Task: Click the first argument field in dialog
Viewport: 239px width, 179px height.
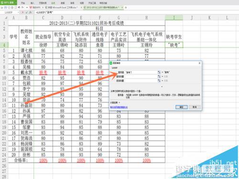Action: tap(141, 73)
